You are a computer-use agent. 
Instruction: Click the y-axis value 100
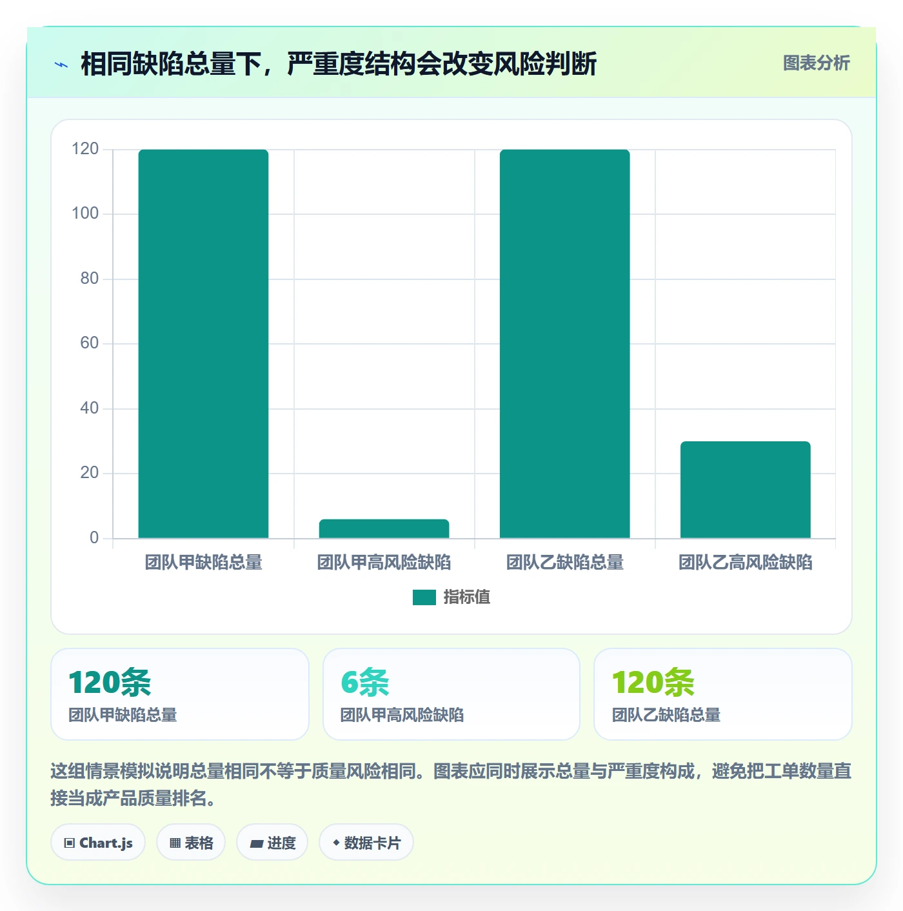point(85,214)
